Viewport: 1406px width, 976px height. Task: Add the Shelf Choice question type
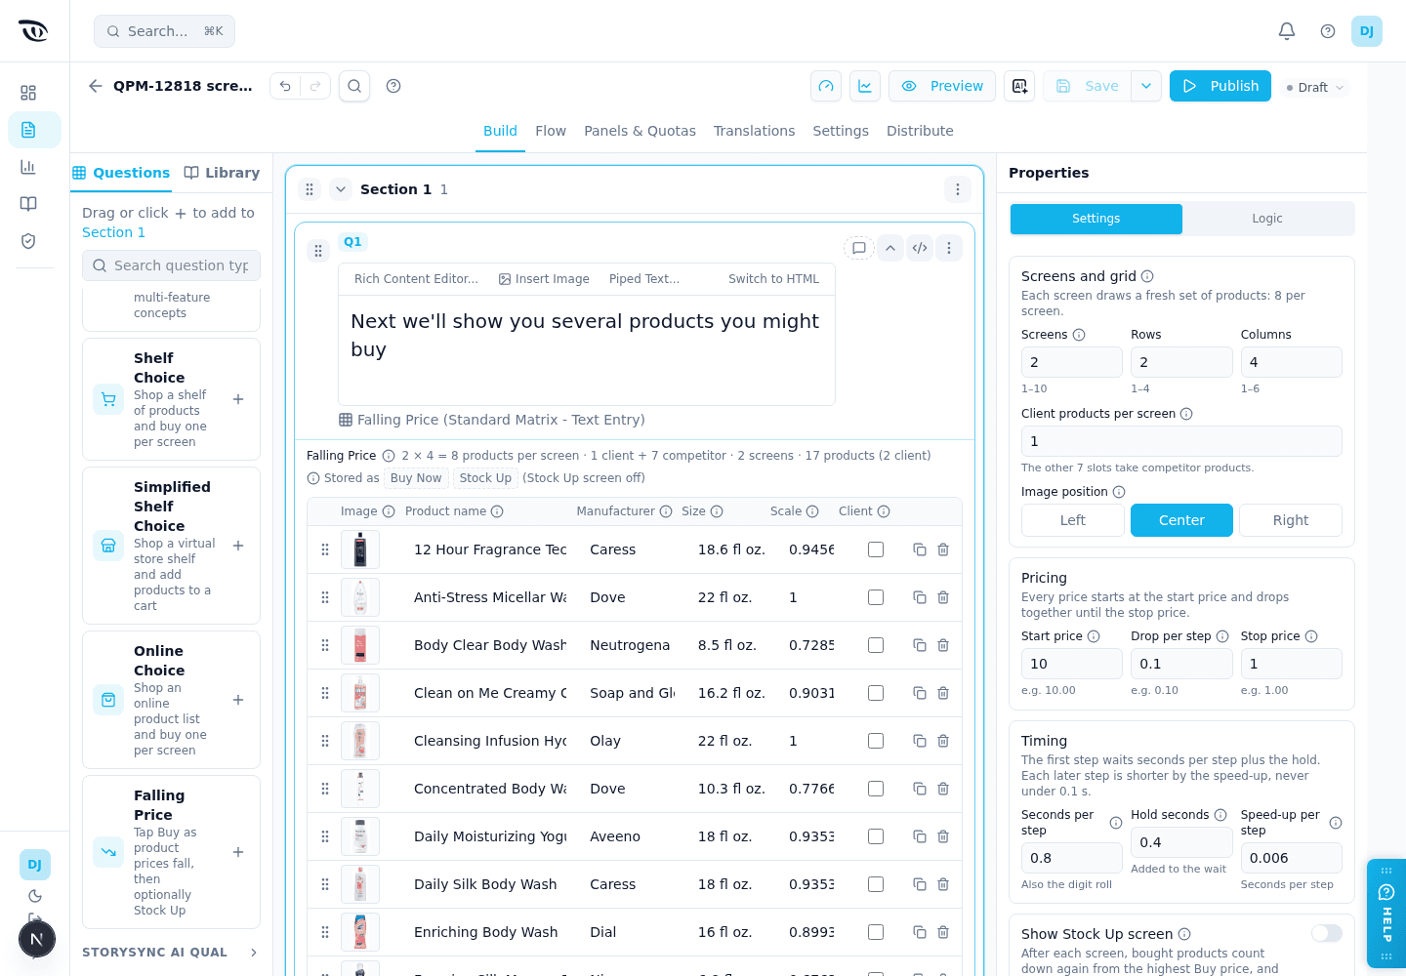coord(238,399)
